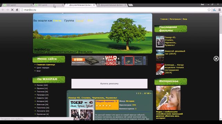Image resolution: width=222 pixels, height=124 pixels.
Task: Open Блог in the site menu
Action: pyautogui.click(x=38, y=71)
